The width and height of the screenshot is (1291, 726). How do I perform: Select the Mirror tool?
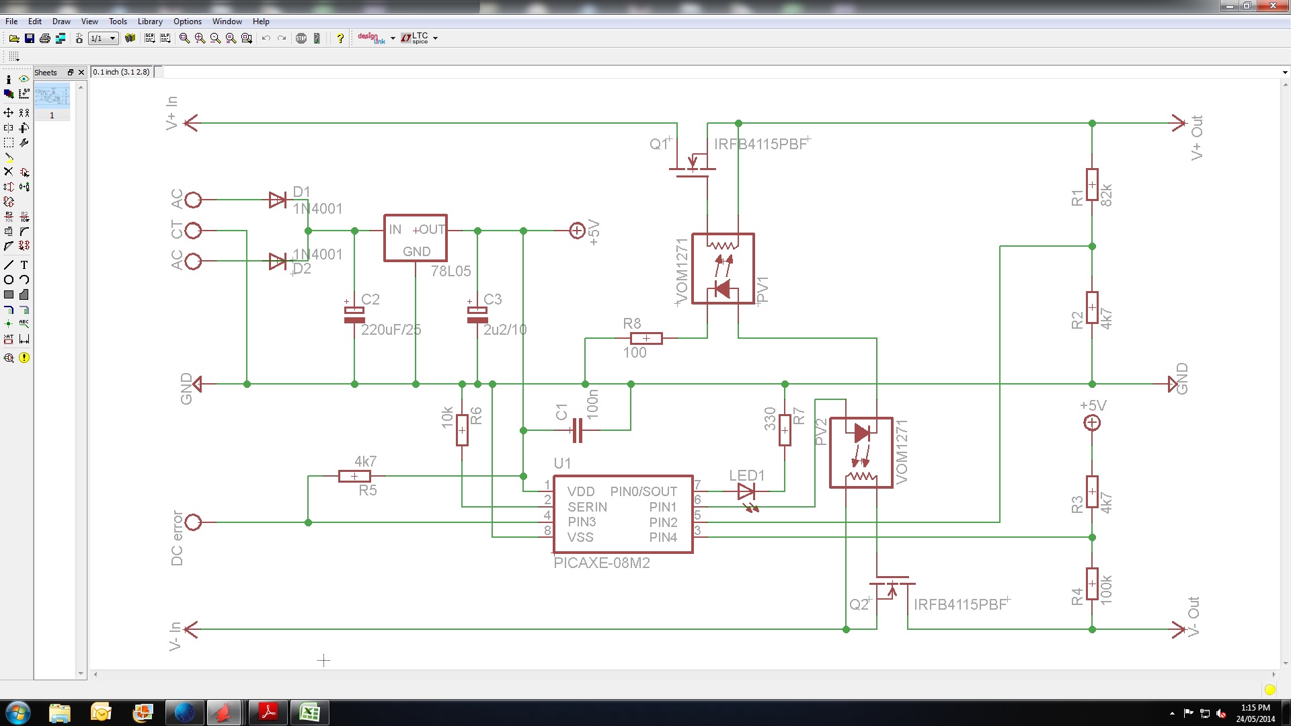coord(9,128)
